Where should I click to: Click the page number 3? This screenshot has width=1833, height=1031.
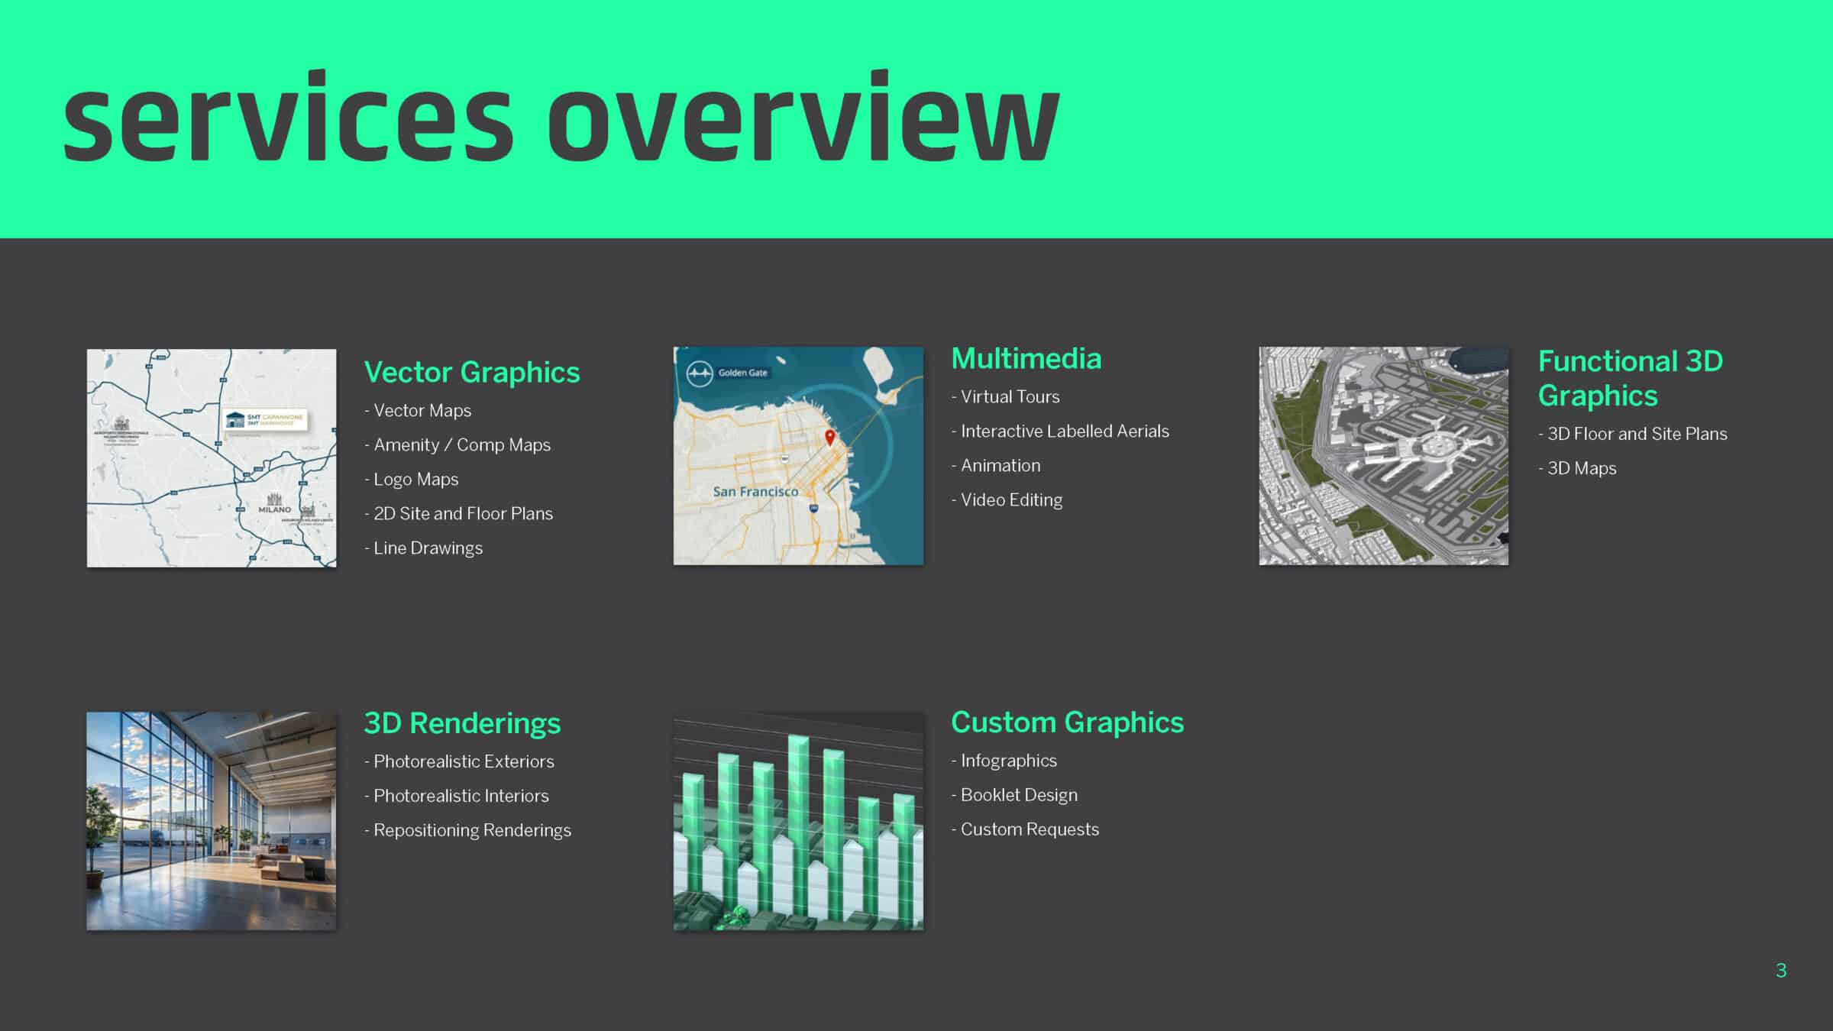(1780, 970)
